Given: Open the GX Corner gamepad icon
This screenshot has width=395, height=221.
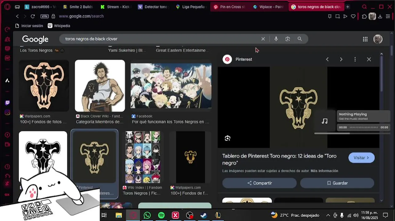Looking at the screenshot, I should pyautogui.click(x=17, y=7).
